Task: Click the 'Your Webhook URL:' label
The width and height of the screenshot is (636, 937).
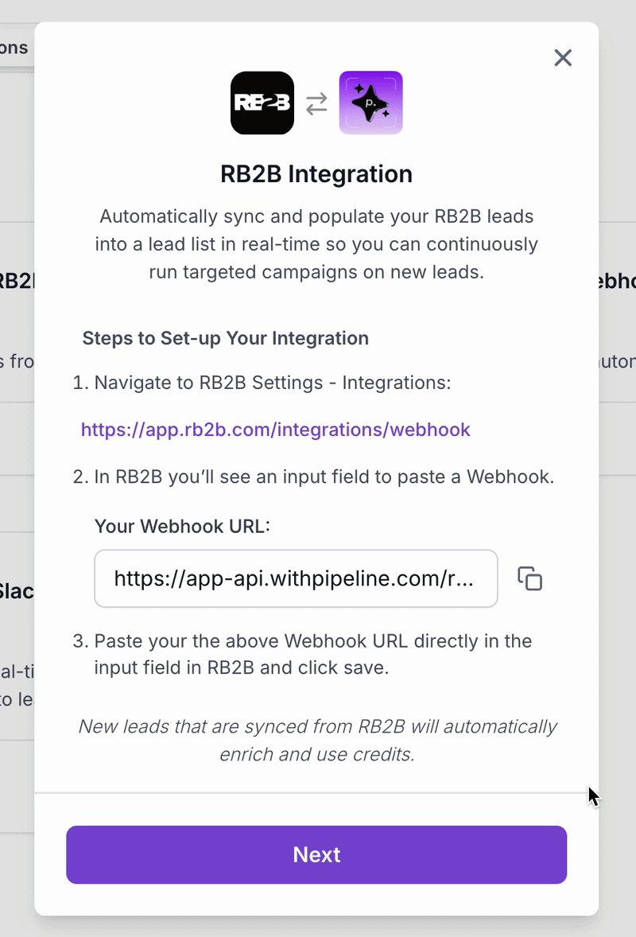Action: pyautogui.click(x=182, y=526)
